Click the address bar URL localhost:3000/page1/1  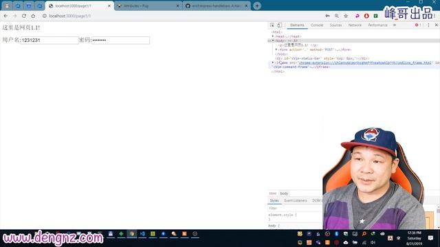(70, 16)
